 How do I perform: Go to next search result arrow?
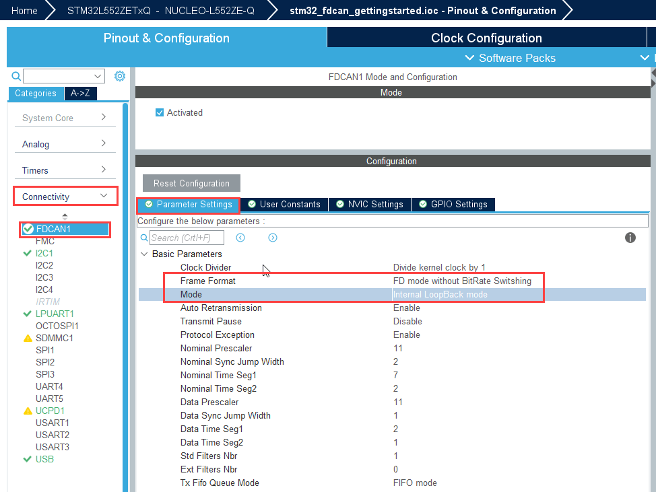point(273,238)
